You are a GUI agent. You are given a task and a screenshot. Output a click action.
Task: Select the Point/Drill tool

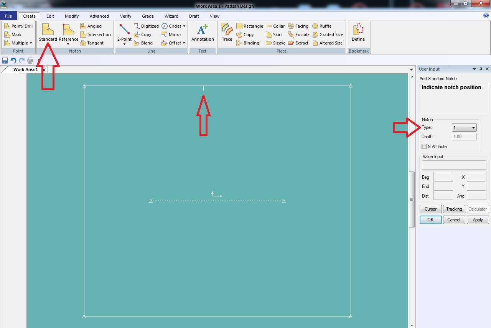(18, 26)
